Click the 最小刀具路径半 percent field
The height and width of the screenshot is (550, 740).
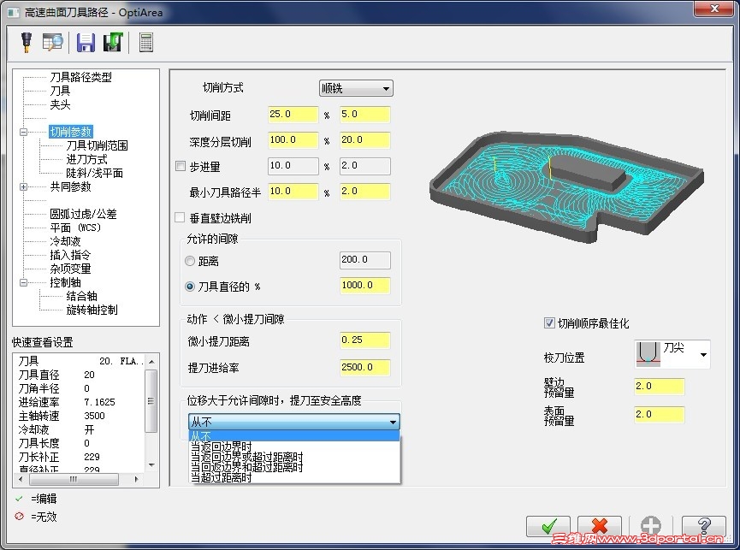coord(293,192)
